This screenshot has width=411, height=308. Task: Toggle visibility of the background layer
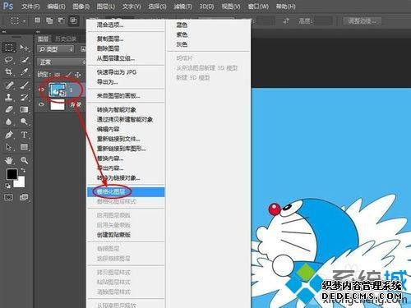click(x=41, y=104)
